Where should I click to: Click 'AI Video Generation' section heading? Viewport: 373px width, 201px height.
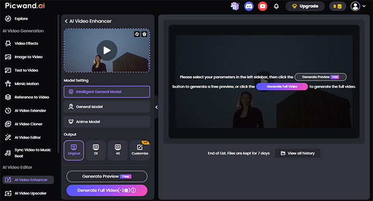pos(23,31)
